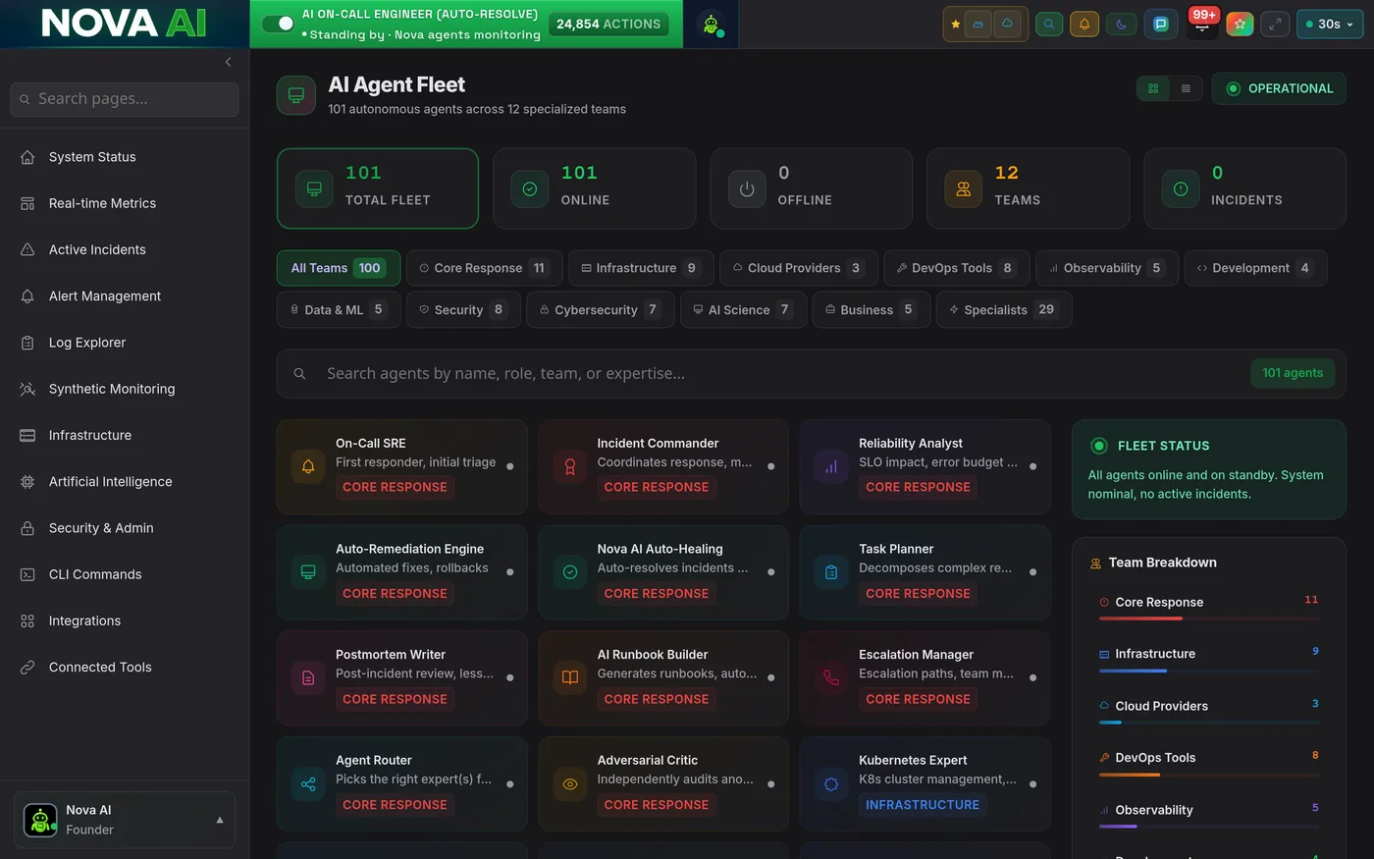Click the Infrastructure server icon in sidebar
Screen dimensions: 1374x859
(27, 435)
